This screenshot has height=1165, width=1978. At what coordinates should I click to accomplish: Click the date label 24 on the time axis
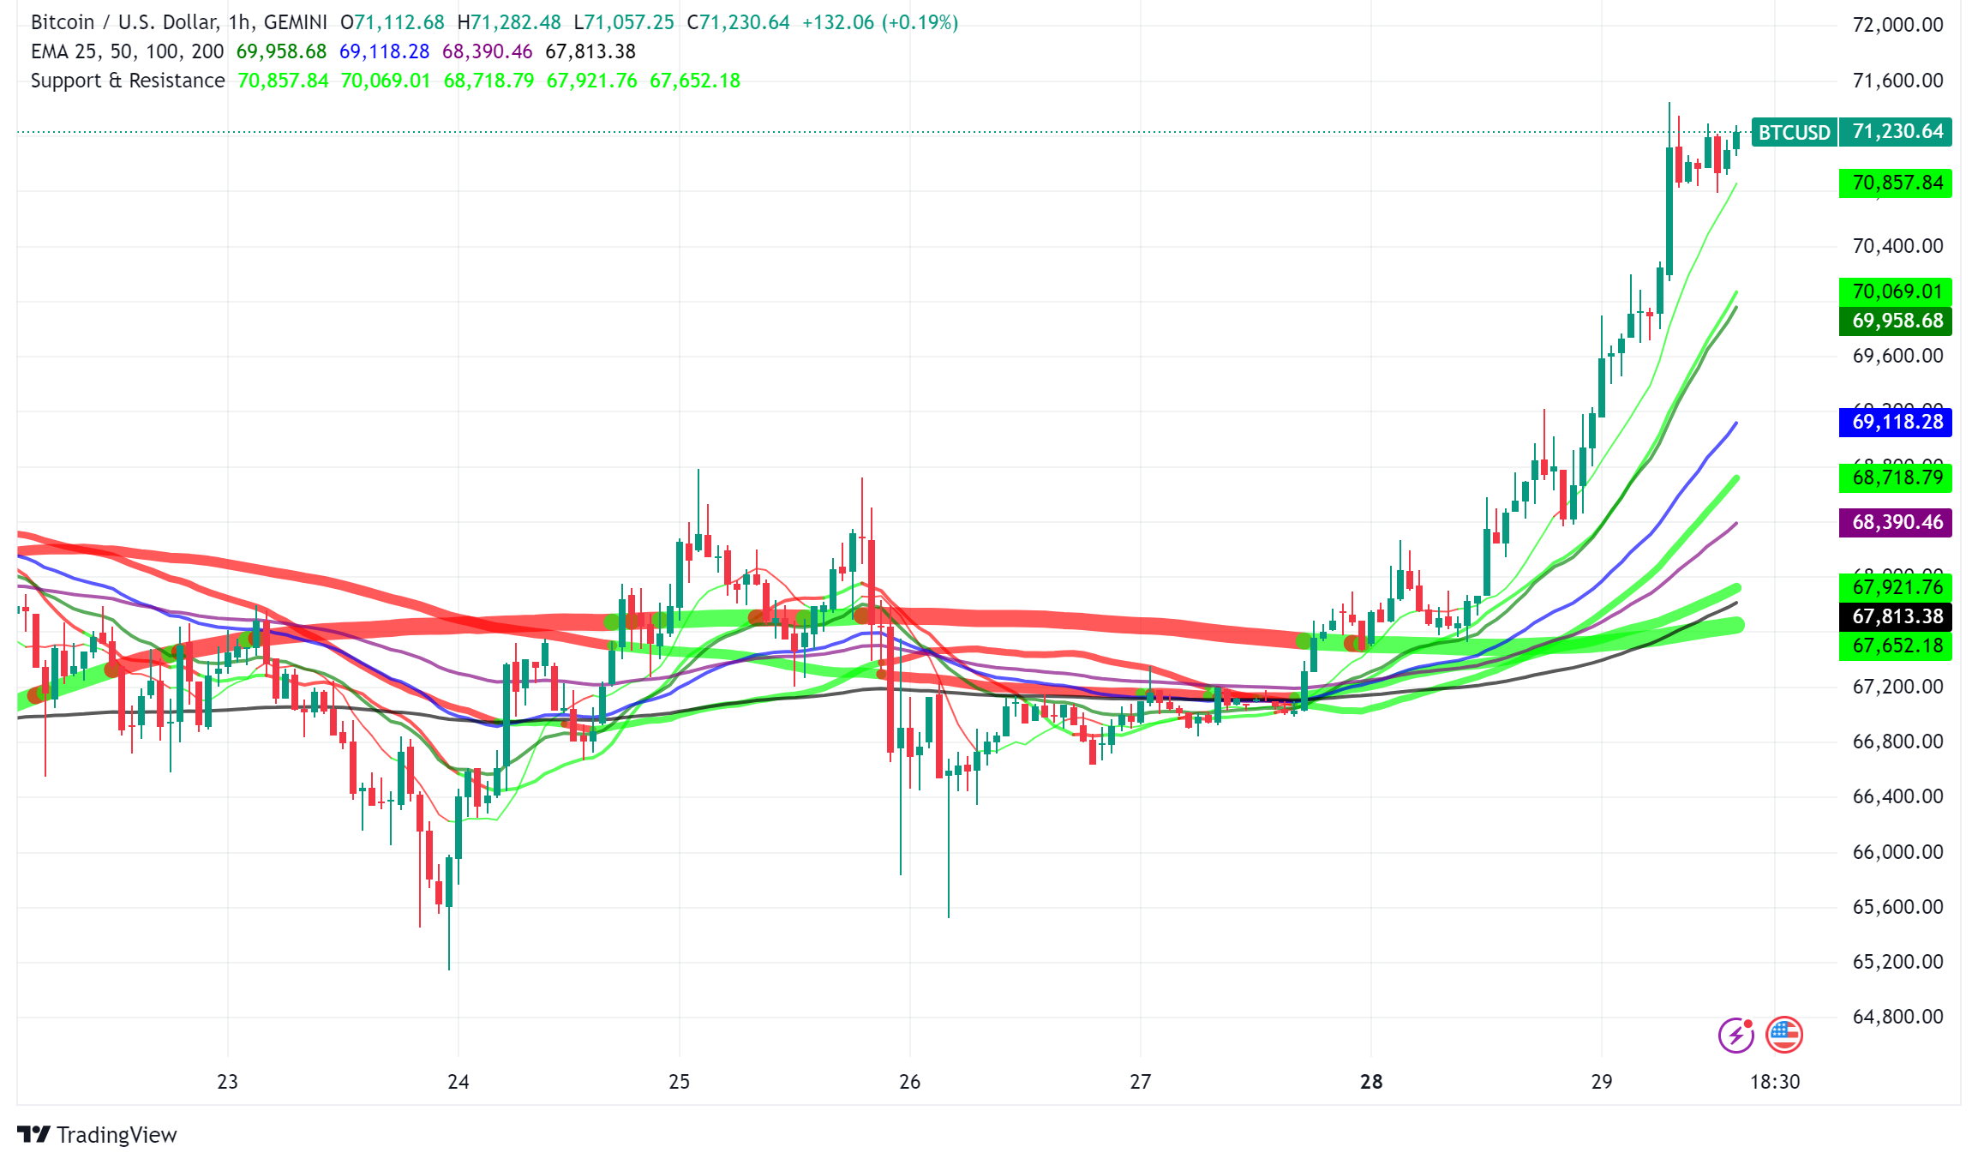click(x=459, y=1082)
